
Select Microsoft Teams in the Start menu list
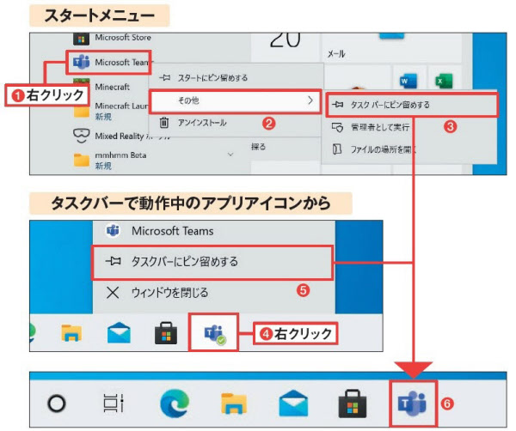pos(111,62)
